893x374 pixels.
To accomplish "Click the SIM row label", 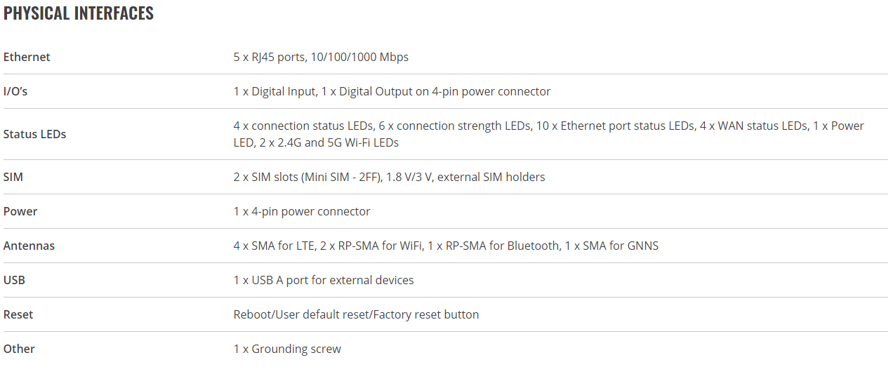I will click(13, 177).
